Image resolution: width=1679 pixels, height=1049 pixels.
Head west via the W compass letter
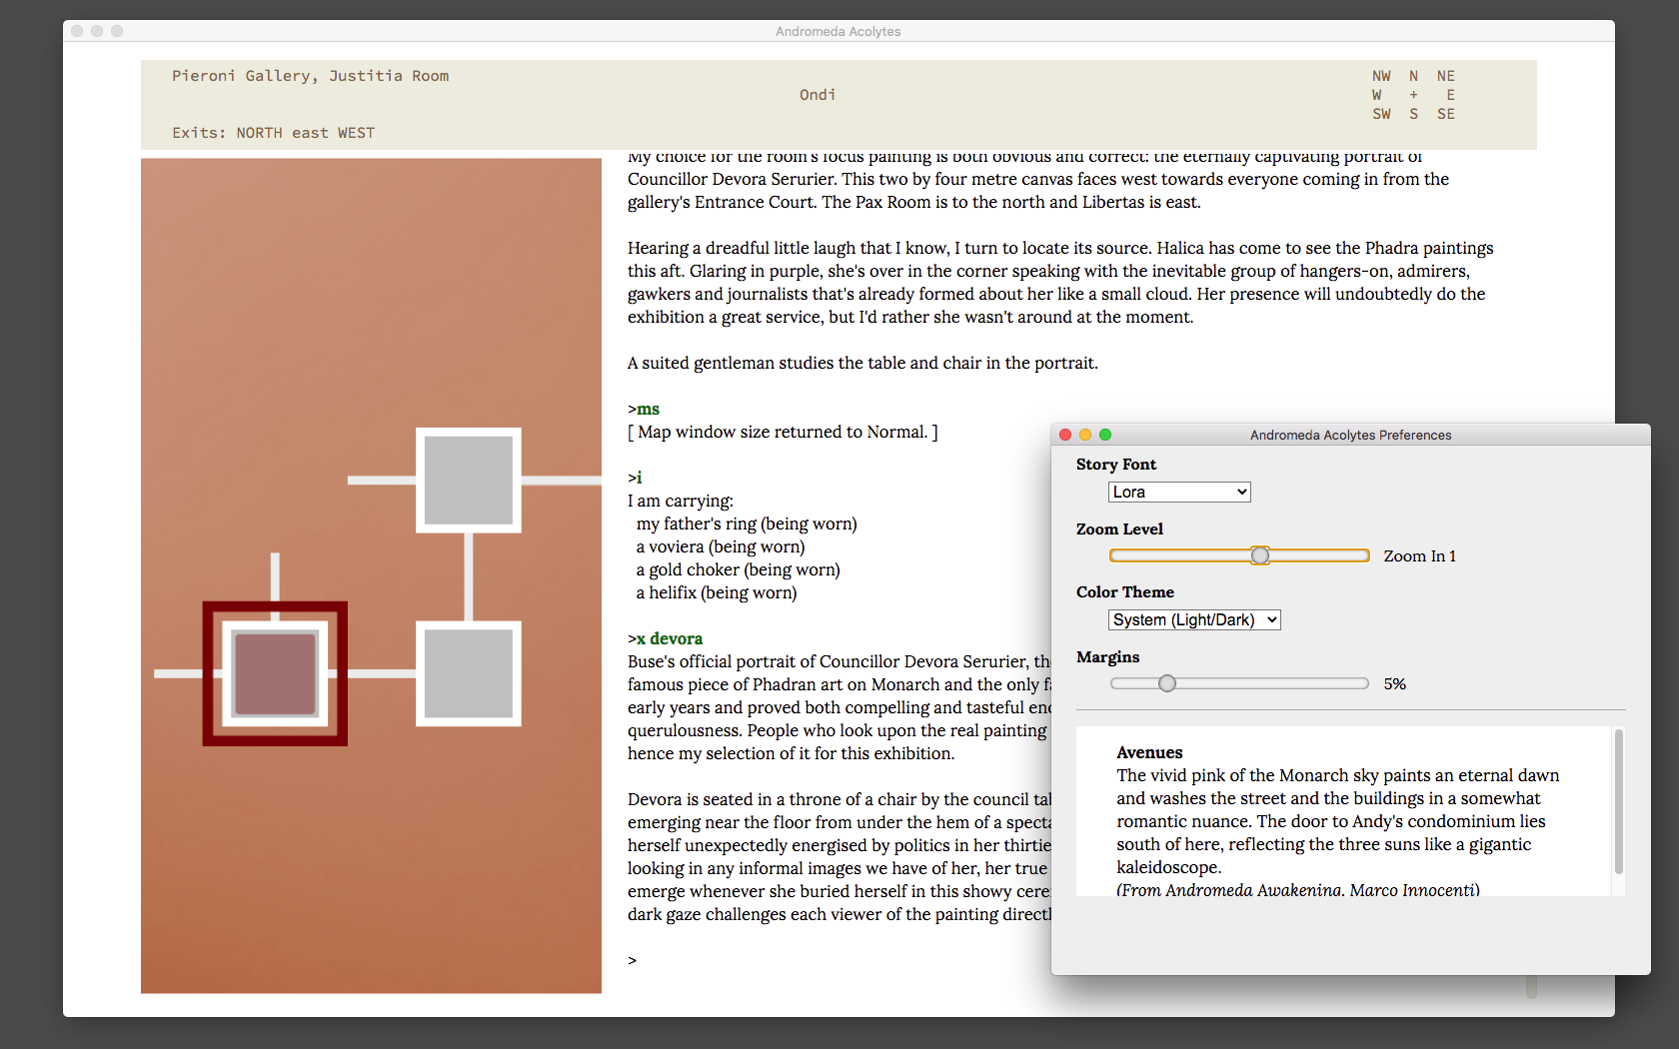(x=1377, y=95)
